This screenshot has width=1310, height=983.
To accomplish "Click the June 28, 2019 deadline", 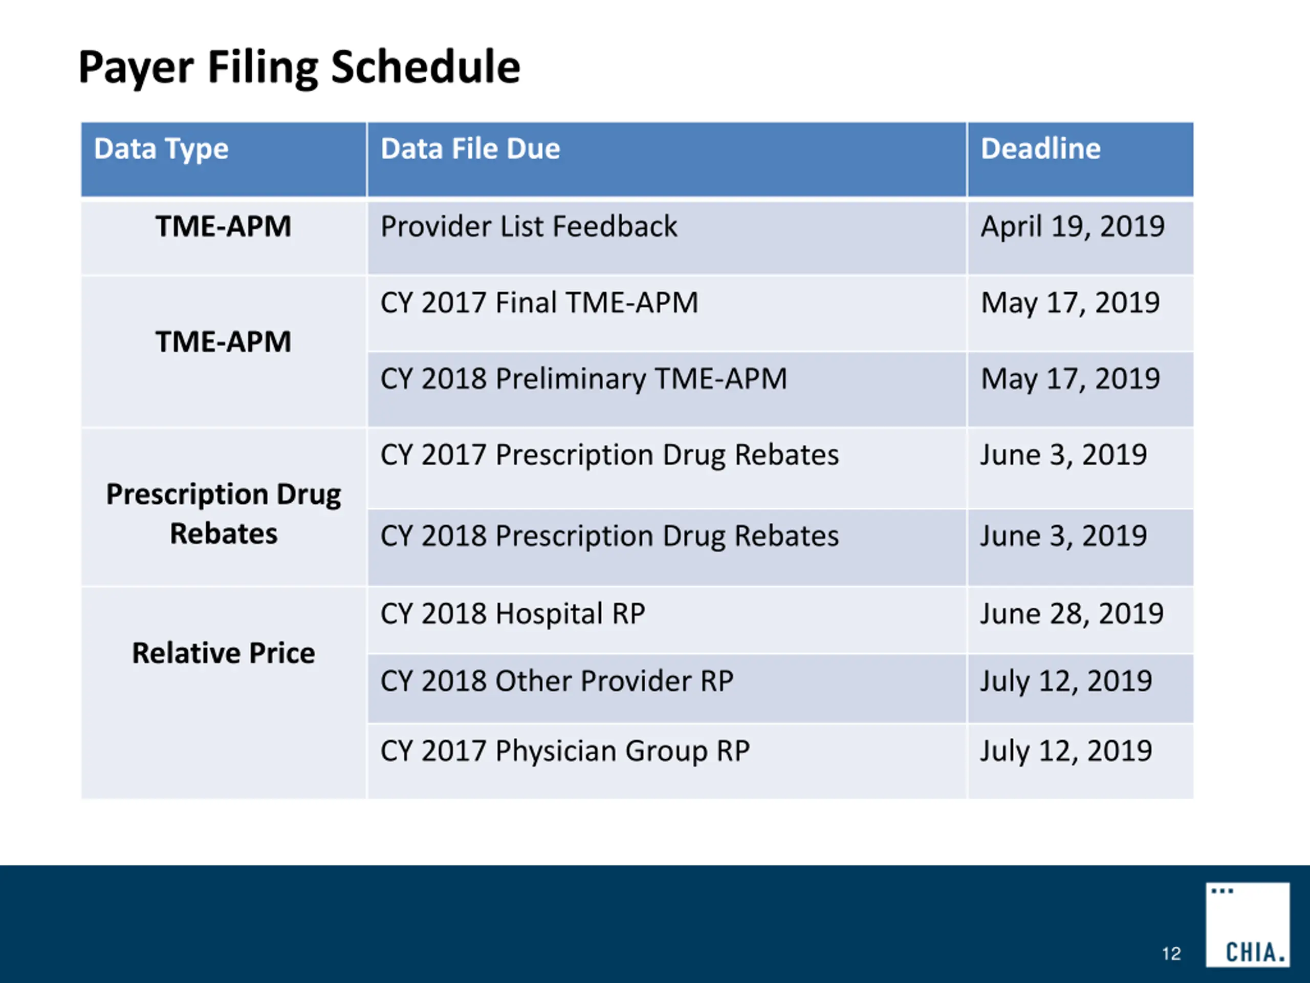I will click(x=1072, y=614).
